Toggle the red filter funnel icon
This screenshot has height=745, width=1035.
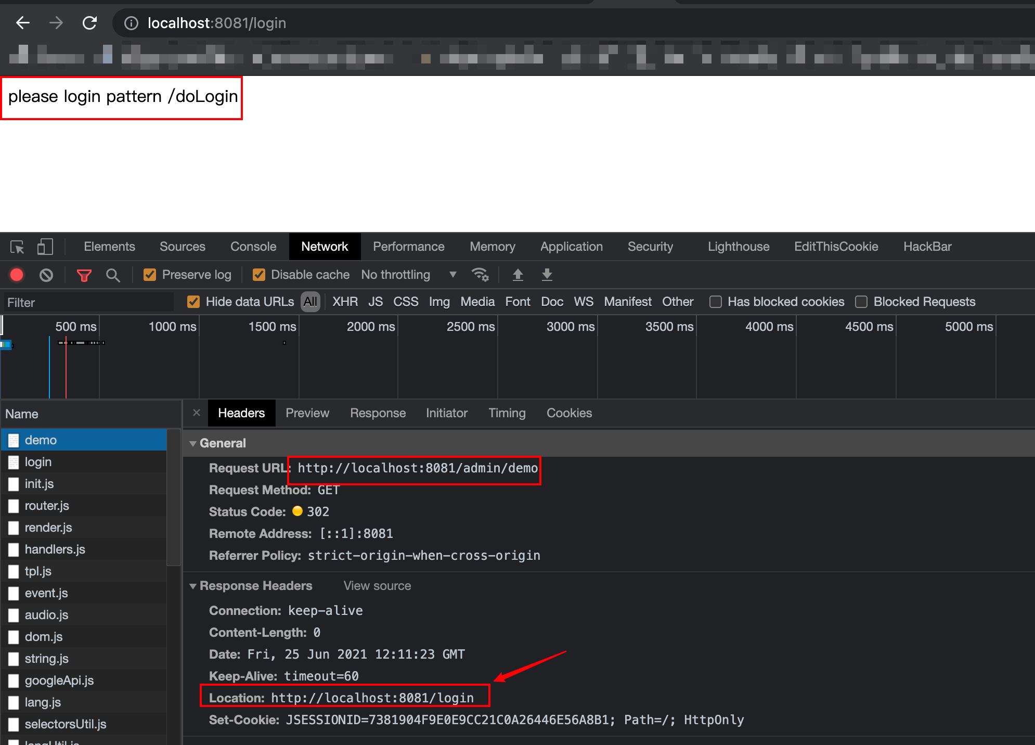click(84, 275)
